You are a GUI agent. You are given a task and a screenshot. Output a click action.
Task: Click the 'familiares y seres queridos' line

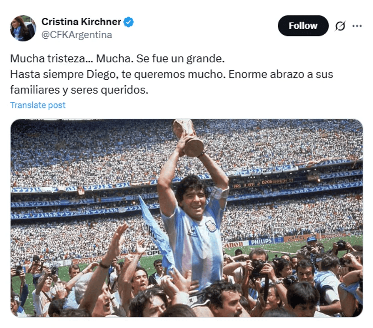point(79,90)
